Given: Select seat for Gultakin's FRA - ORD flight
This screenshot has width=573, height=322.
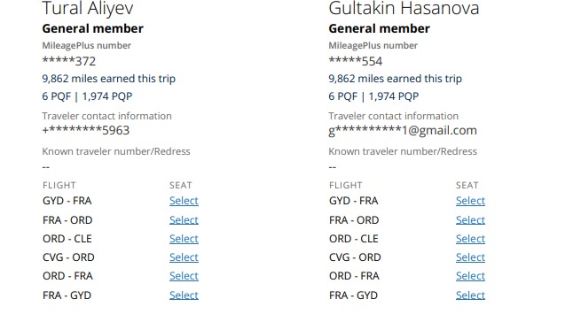Looking at the screenshot, I should [470, 220].
